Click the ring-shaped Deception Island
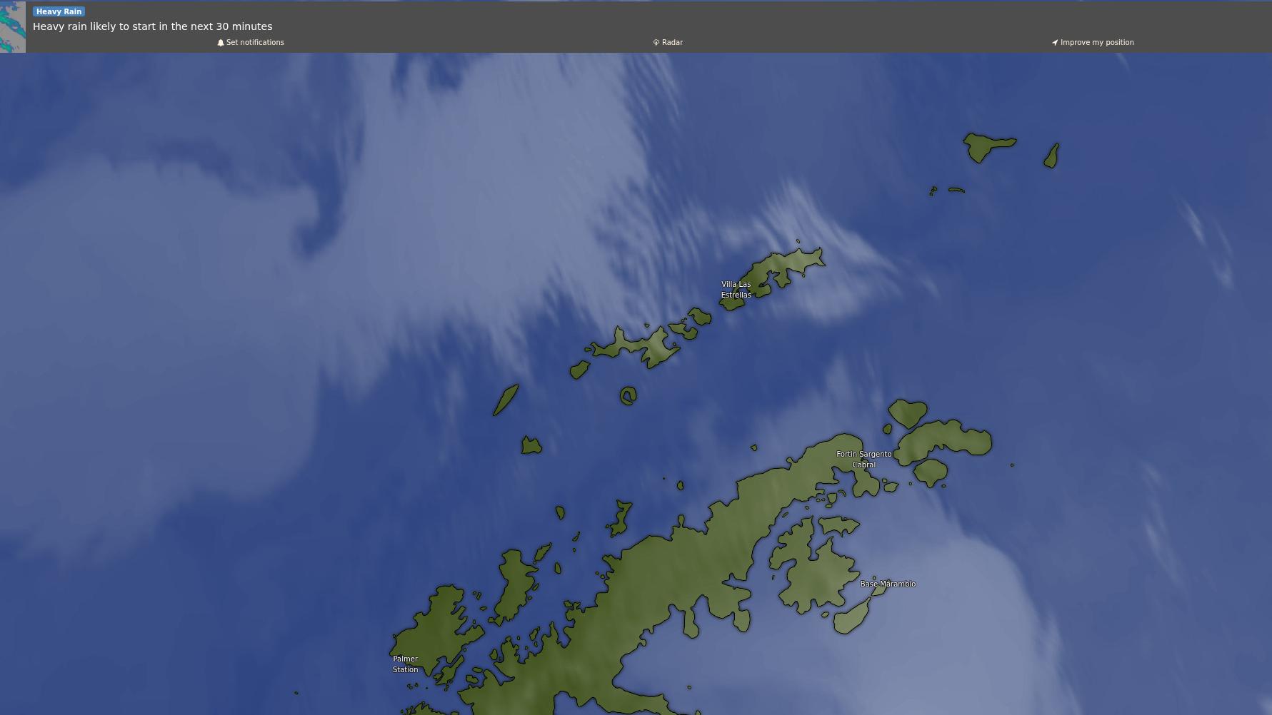The height and width of the screenshot is (715, 1272). tap(628, 396)
